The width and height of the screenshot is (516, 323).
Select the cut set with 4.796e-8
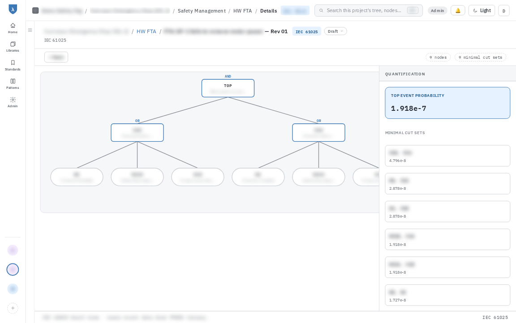coord(447,156)
